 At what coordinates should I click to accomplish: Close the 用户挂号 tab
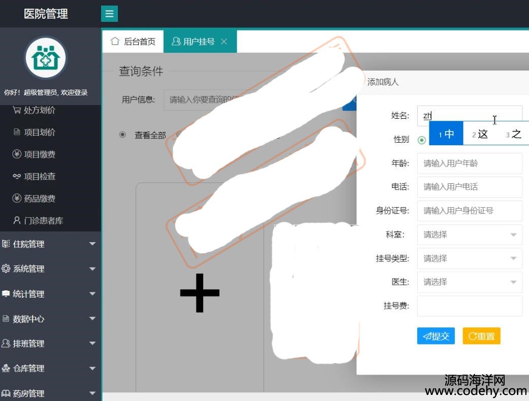point(224,42)
